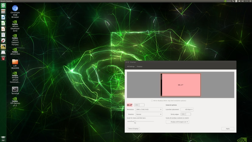Screen dimensions: 252x142
Task: Toggle the Sticky edges switch
Action: 186,114
